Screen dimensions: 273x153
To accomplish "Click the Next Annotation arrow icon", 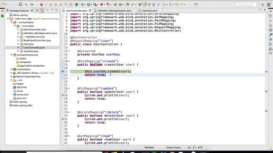I will [x=164, y=5].
